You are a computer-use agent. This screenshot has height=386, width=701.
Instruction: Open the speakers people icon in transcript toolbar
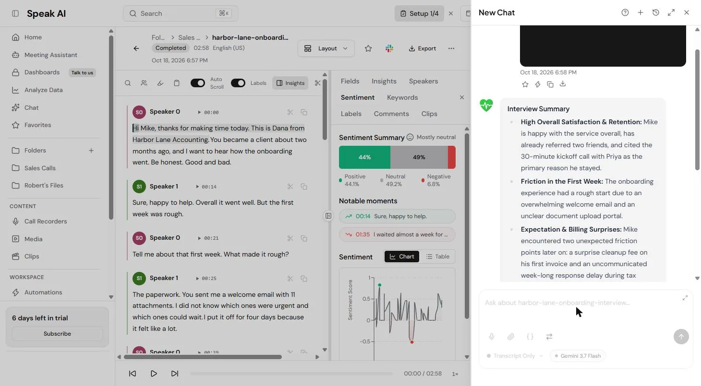144,83
